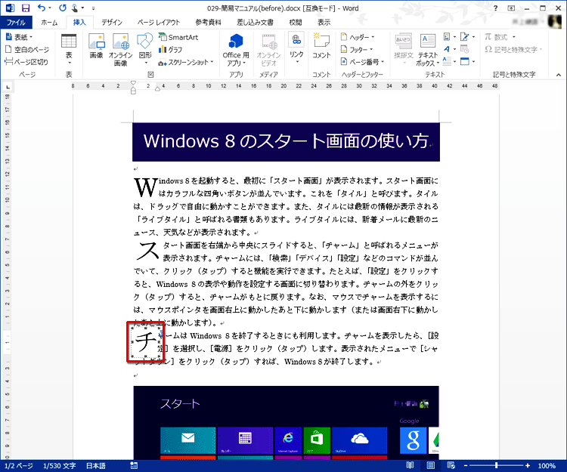Open Ribbon Display Options button
The image size is (567, 472).
coord(511,8)
